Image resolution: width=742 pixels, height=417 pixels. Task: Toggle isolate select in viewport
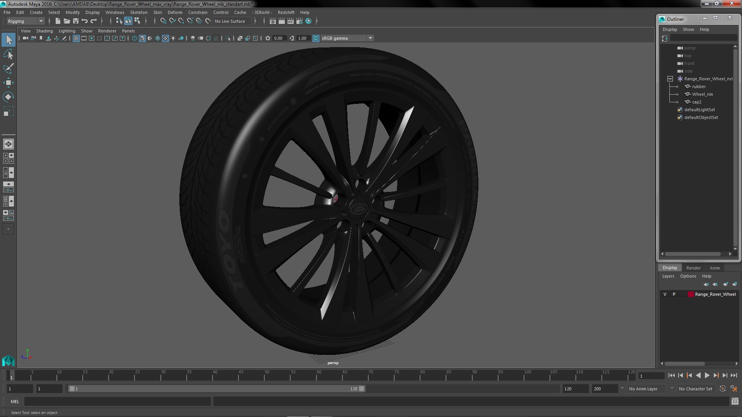click(x=228, y=38)
